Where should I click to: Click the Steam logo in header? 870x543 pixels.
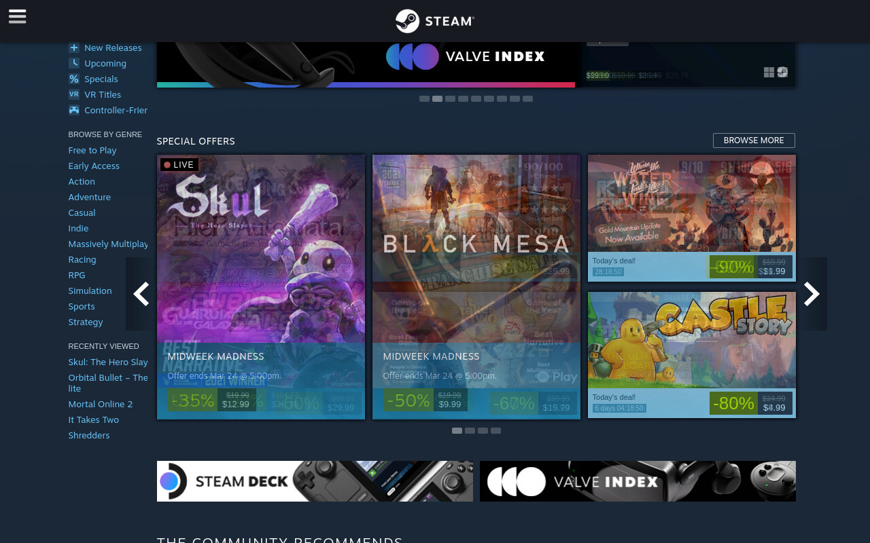click(435, 21)
